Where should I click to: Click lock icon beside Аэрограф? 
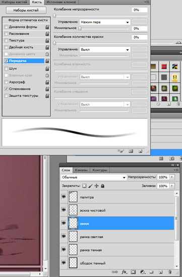coord(47,82)
